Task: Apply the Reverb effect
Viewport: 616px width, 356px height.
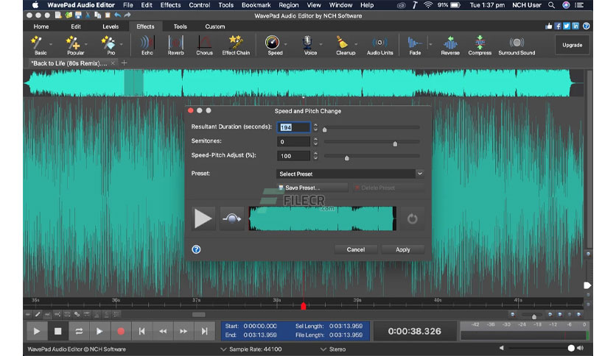Action: [x=175, y=45]
